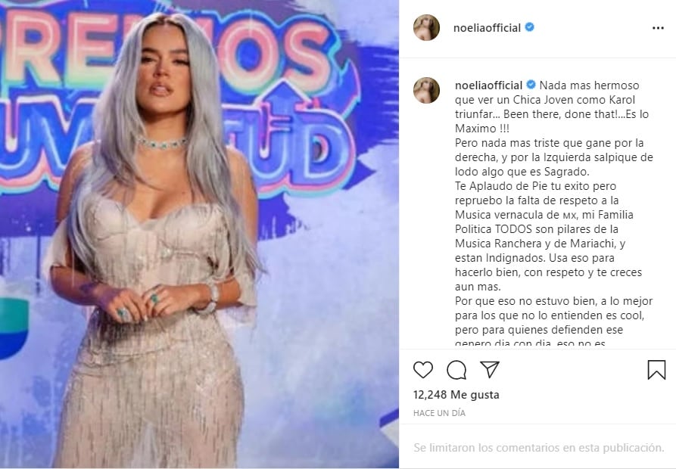Click the caption line mentioning Musica Ranchera
Screen dimensions: 676x469
point(540,244)
